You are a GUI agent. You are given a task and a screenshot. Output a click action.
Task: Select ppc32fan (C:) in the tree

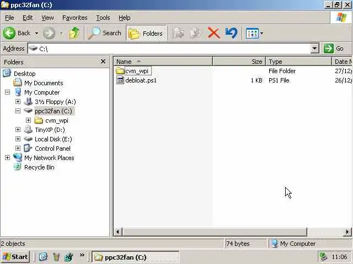pyautogui.click(x=54, y=111)
